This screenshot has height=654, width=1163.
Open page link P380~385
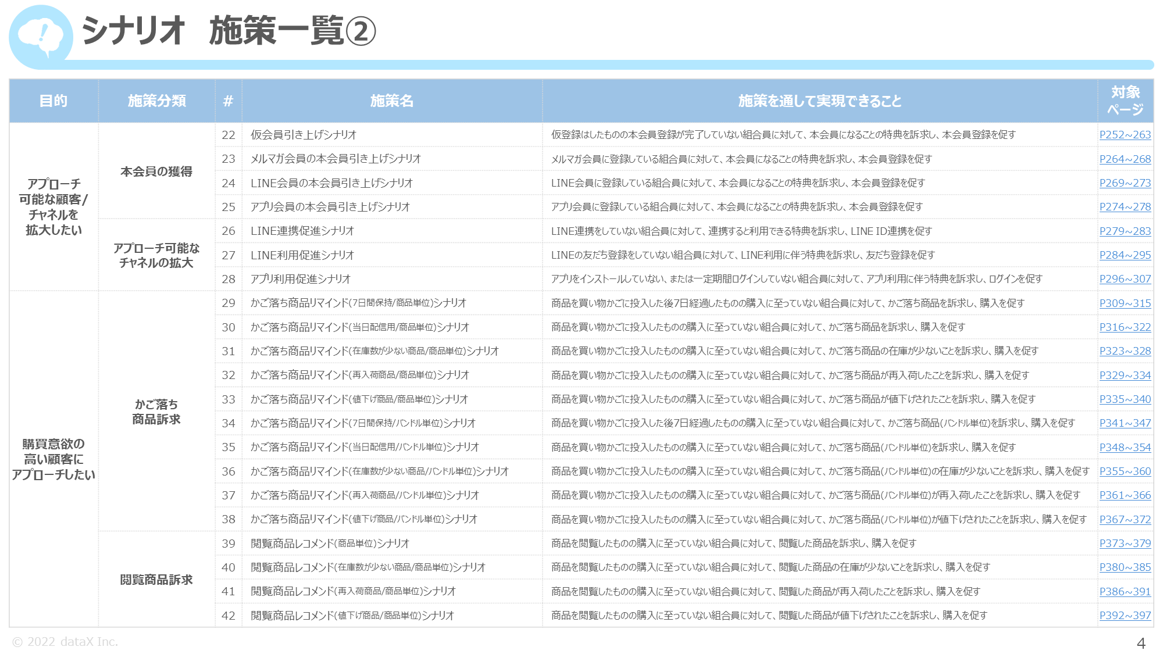(x=1125, y=567)
